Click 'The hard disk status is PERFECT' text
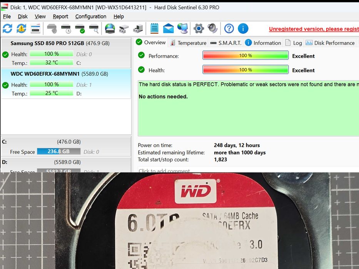 pos(179,85)
